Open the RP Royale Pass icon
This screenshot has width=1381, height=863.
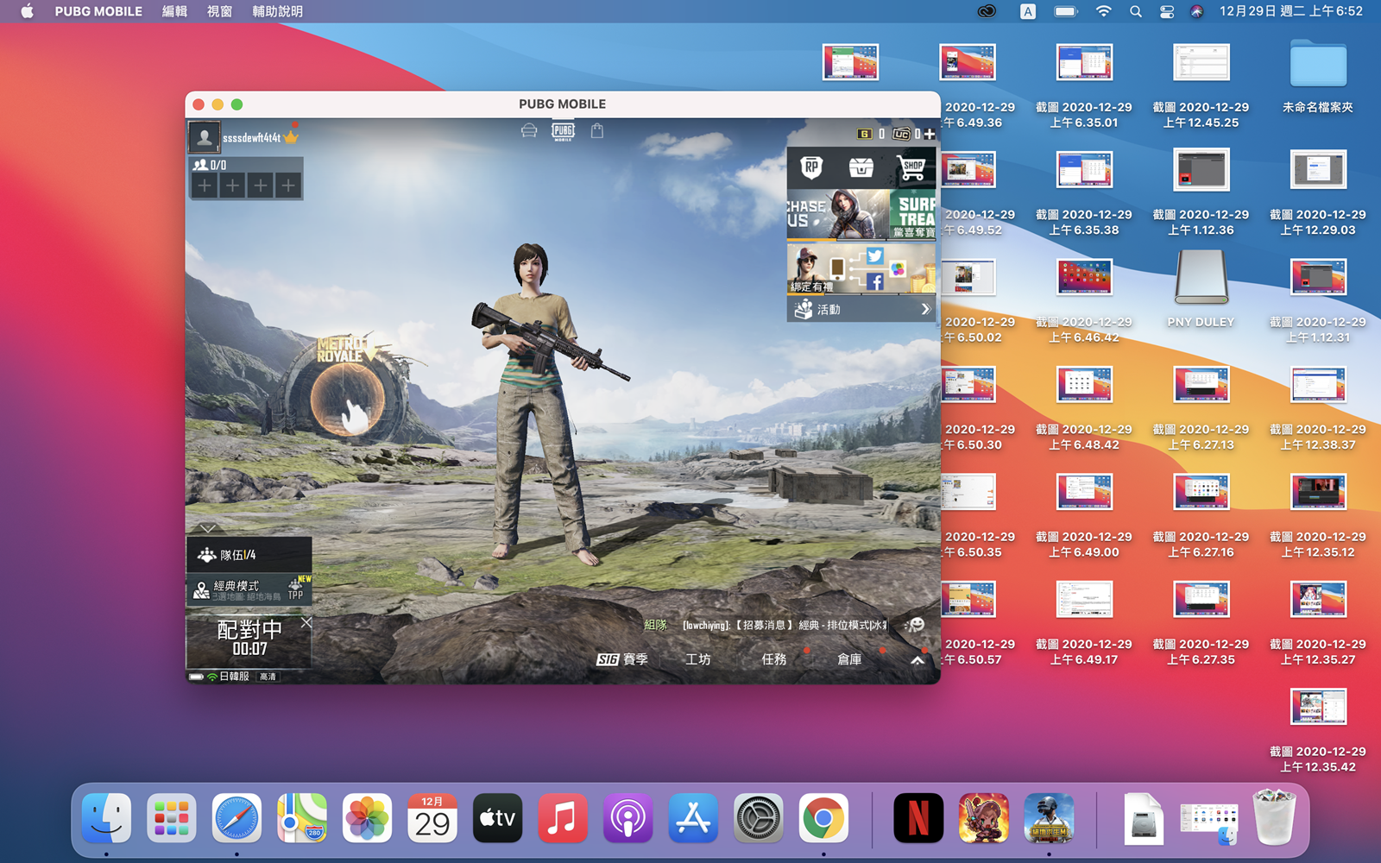pyautogui.click(x=811, y=167)
